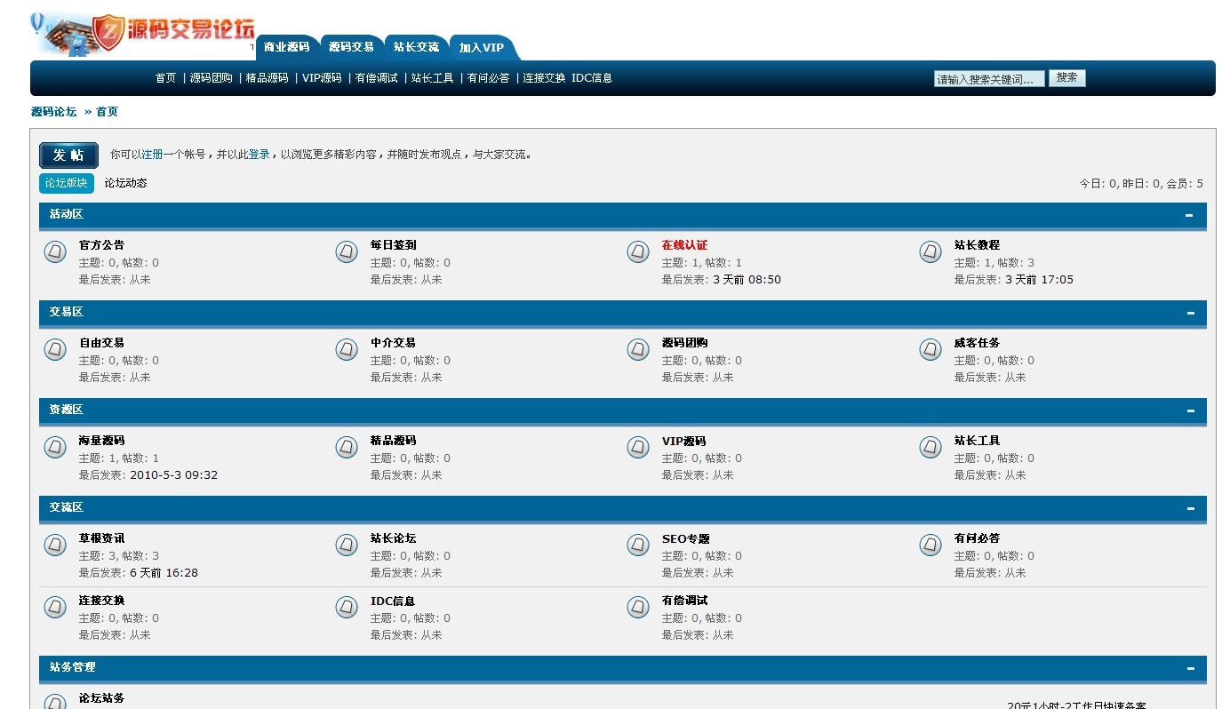Open the 源码交易 tab
Image resolution: width=1230 pixels, height=709 pixels.
(x=351, y=47)
